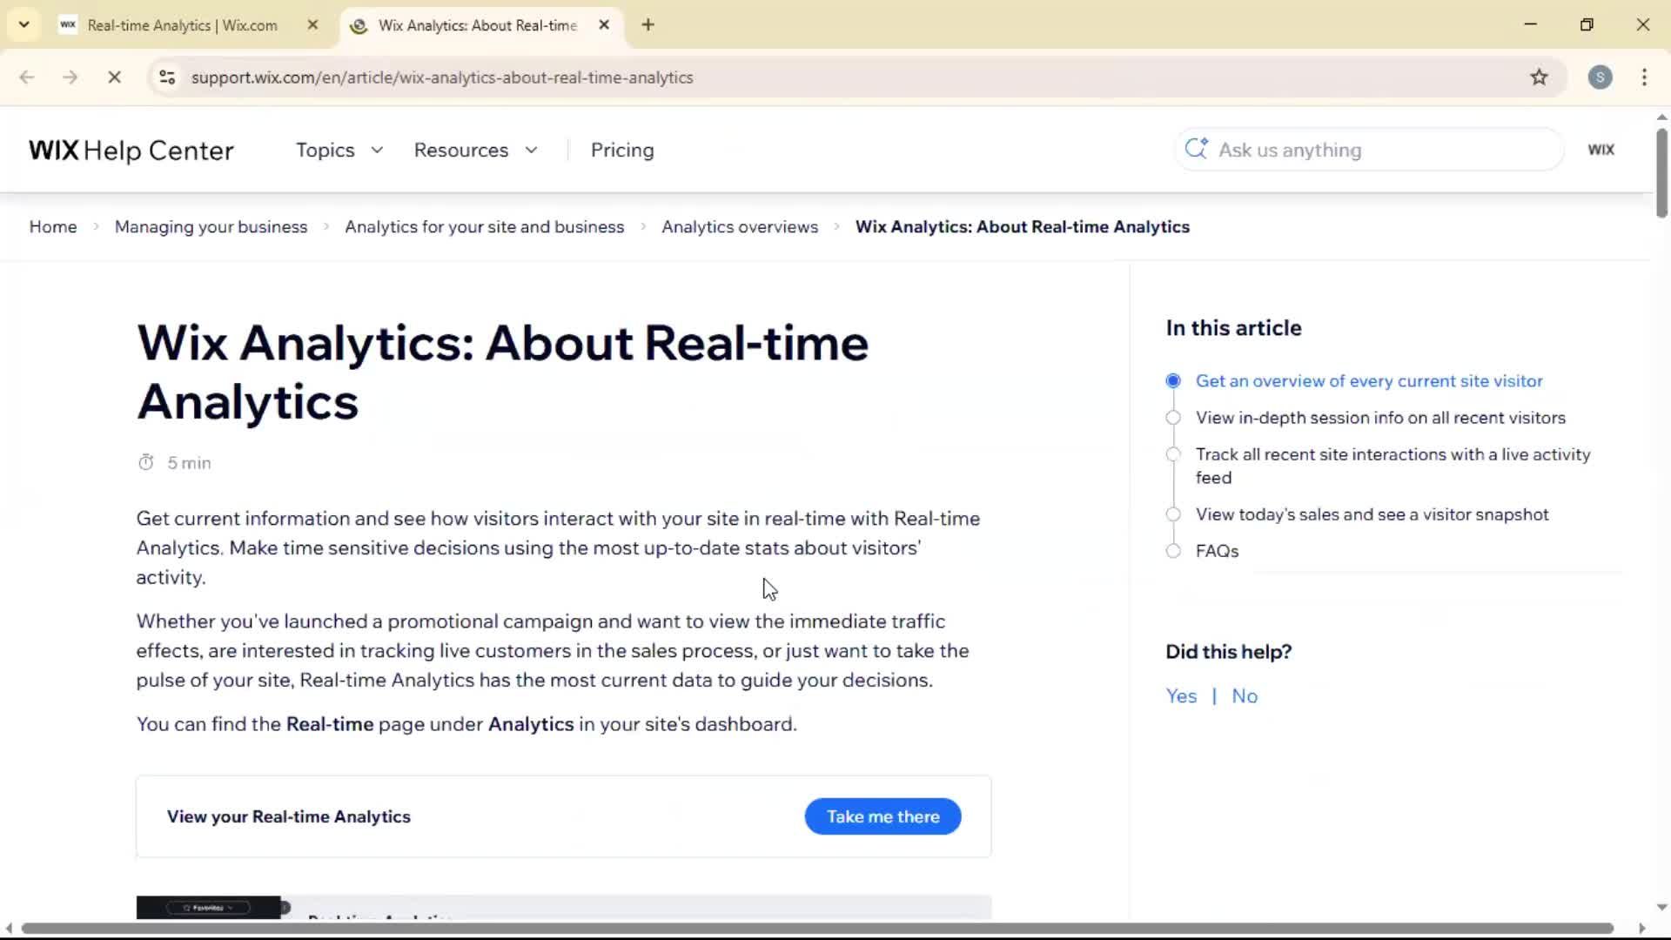View site information icon in address bar
Screen dimensions: 1671x940
(x=167, y=77)
